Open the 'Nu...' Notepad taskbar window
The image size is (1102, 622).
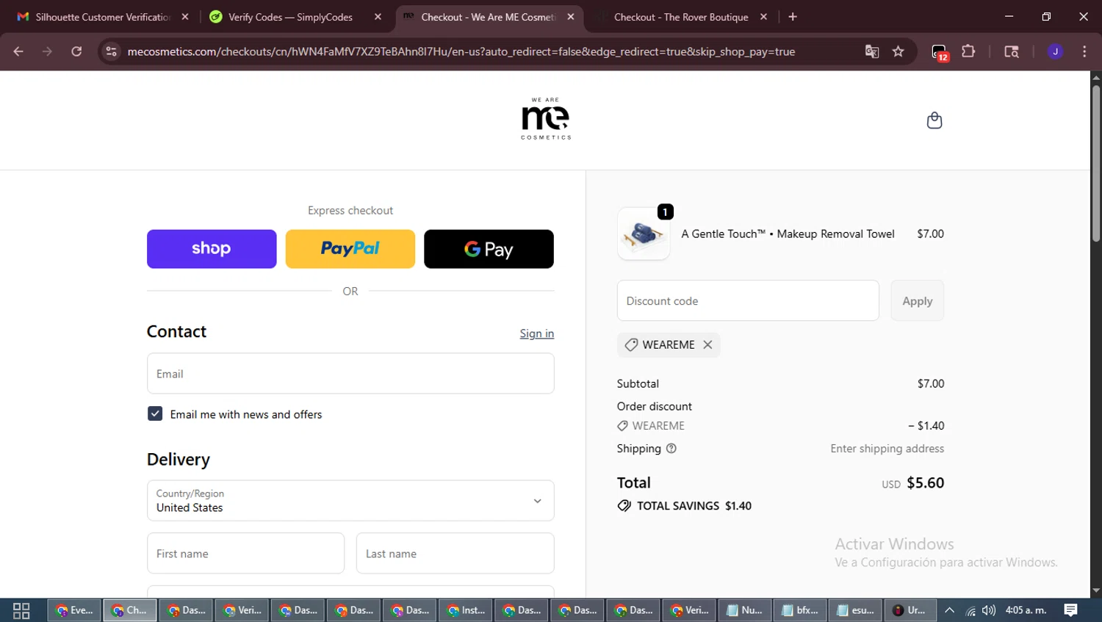(745, 610)
